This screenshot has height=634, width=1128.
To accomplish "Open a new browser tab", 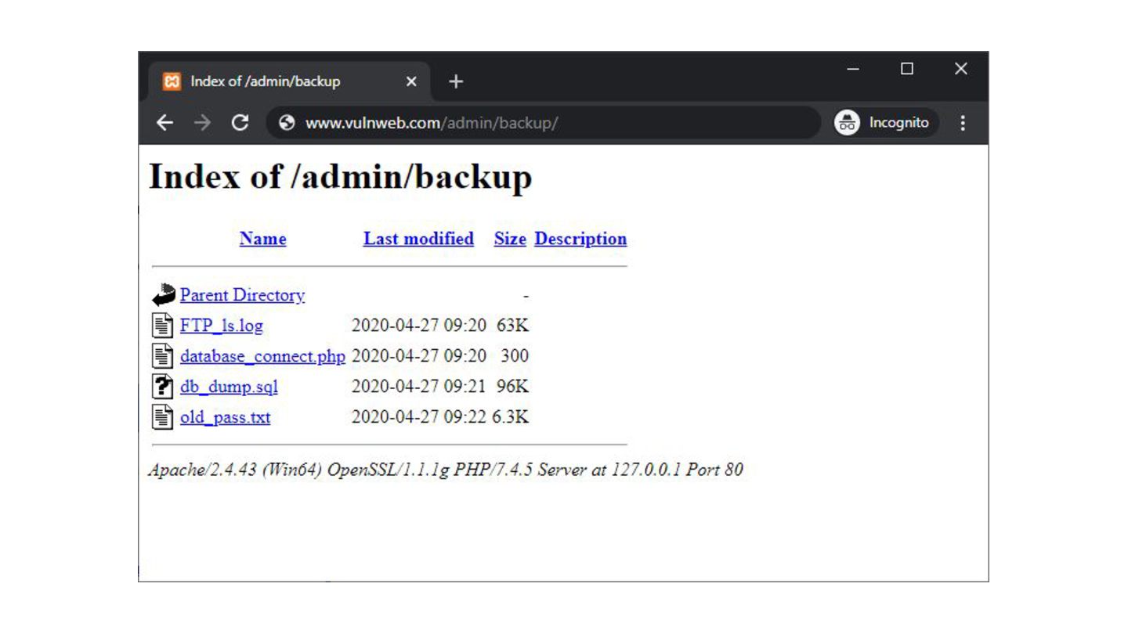I will click(x=456, y=81).
